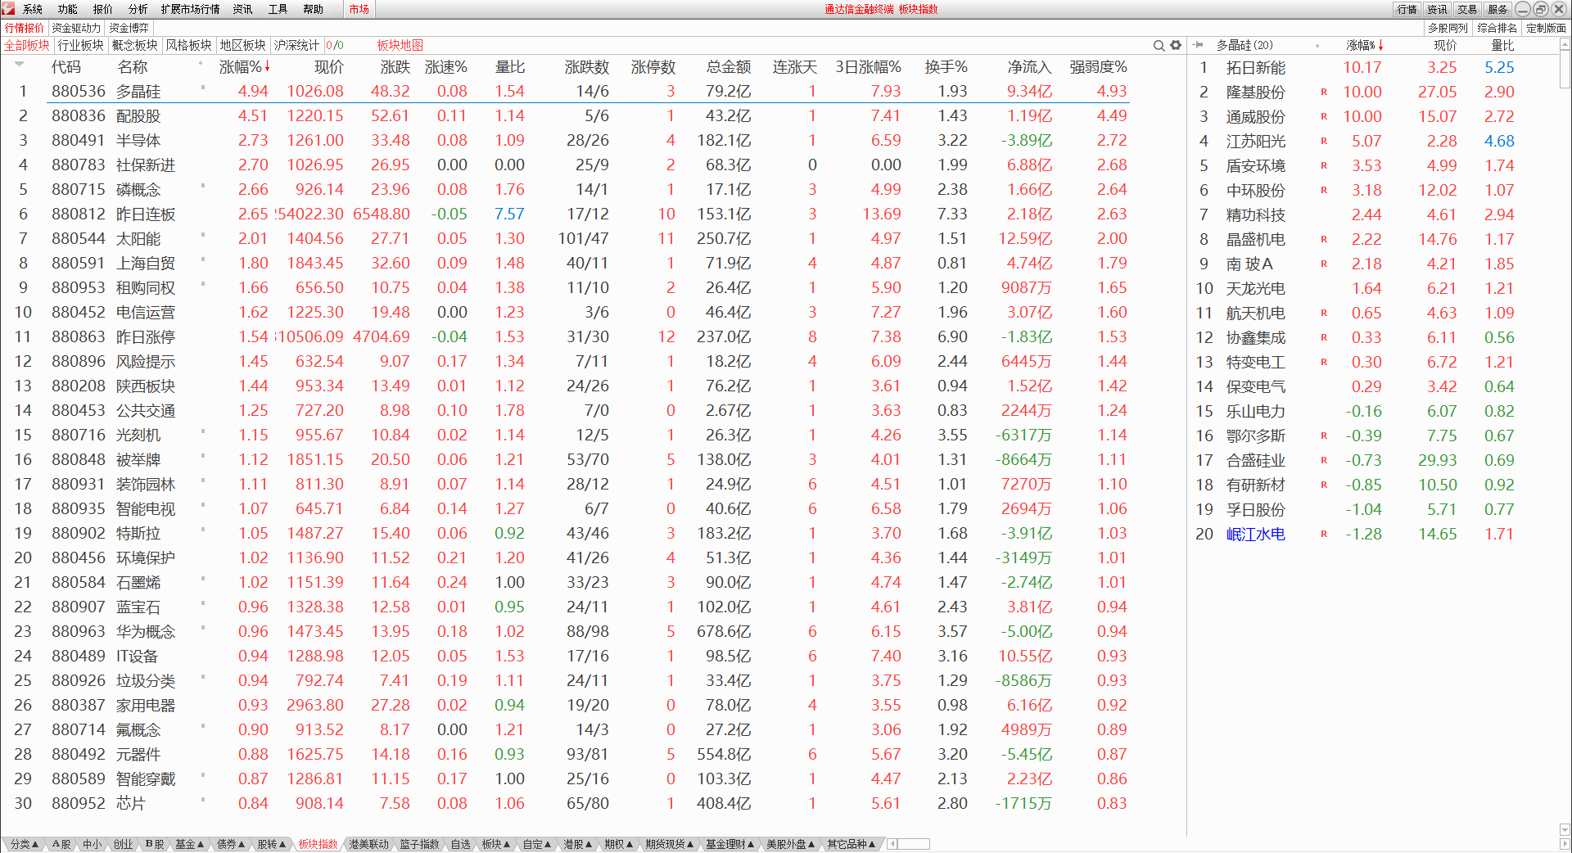Click the search magnifier icon above the table
The image size is (1572, 853).
(x=1159, y=46)
